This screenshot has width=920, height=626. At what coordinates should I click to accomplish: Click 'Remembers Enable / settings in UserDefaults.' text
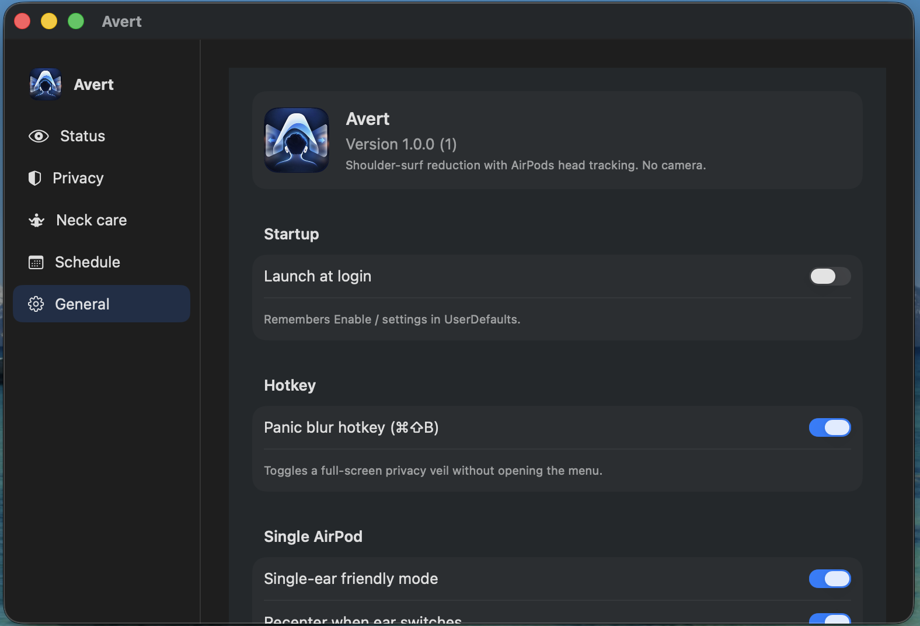(392, 319)
